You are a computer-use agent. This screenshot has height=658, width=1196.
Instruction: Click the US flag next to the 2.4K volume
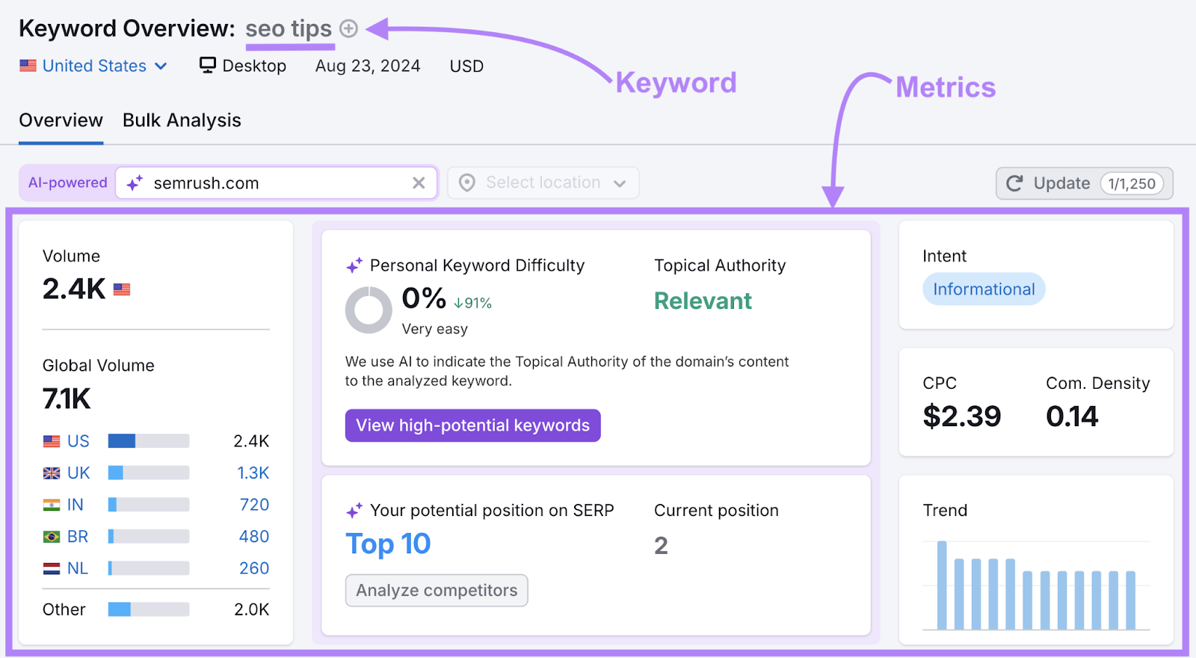click(x=121, y=289)
